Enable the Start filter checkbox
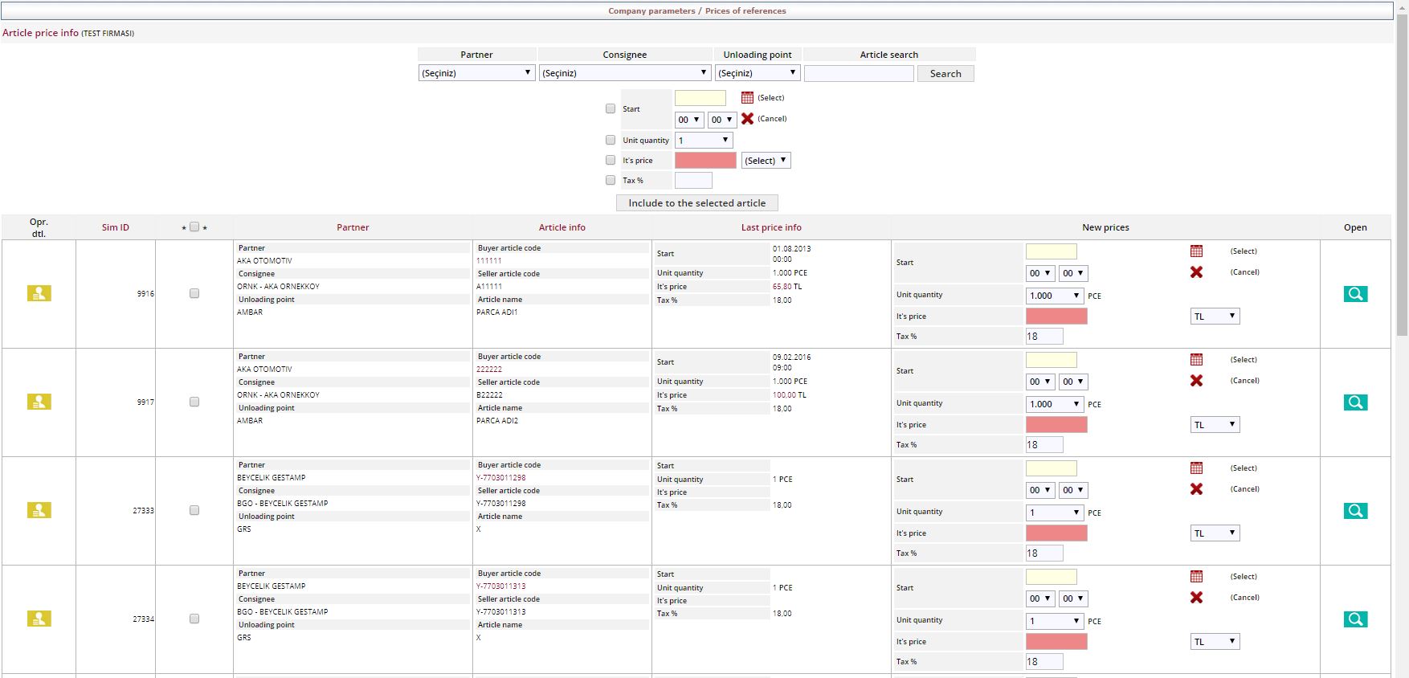The height and width of the screenshot is (678, 1409). pos(611,108)
